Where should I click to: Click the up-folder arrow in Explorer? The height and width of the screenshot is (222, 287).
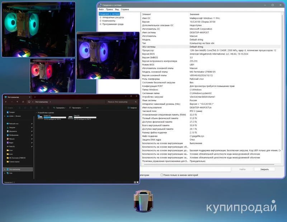(17, 102)
